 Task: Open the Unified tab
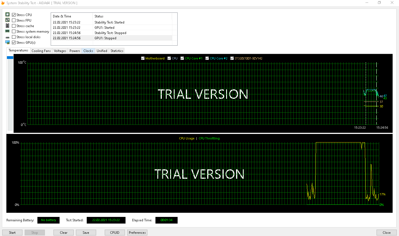click(x=102, y=51)
